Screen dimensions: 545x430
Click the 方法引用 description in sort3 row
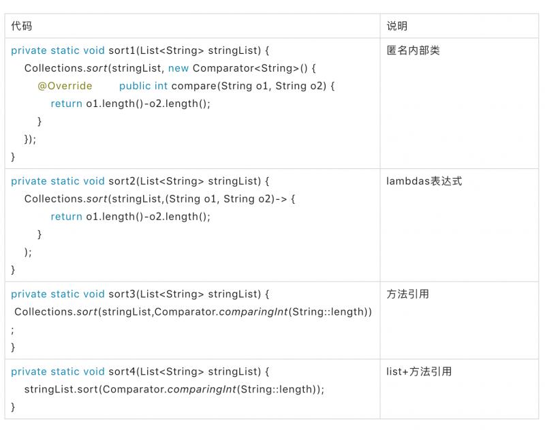click(x=407, y=294)
